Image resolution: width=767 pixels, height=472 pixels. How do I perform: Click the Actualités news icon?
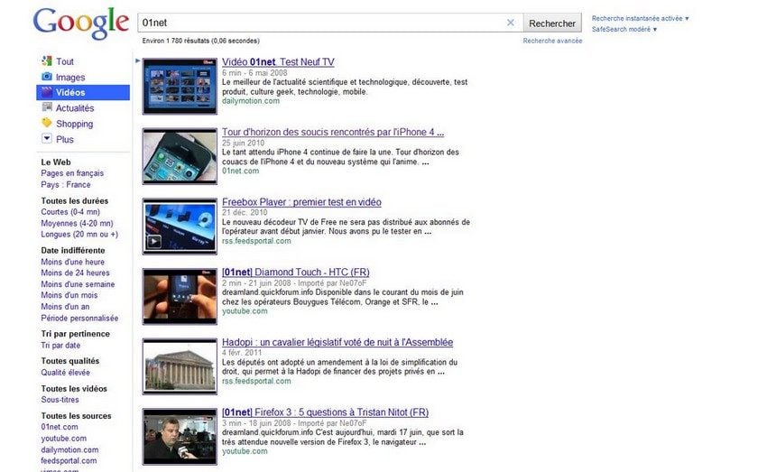point(47,108)
